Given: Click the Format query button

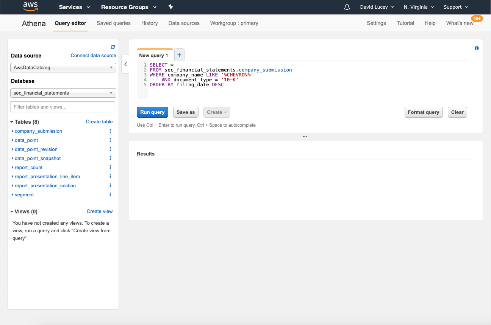Looking at the screenshot, I should (x=423, y=112).
